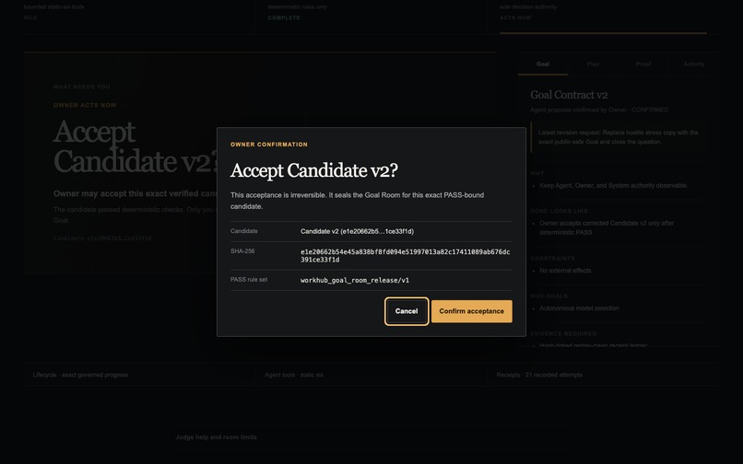Click the COMPLETE status label

(284, 17)
